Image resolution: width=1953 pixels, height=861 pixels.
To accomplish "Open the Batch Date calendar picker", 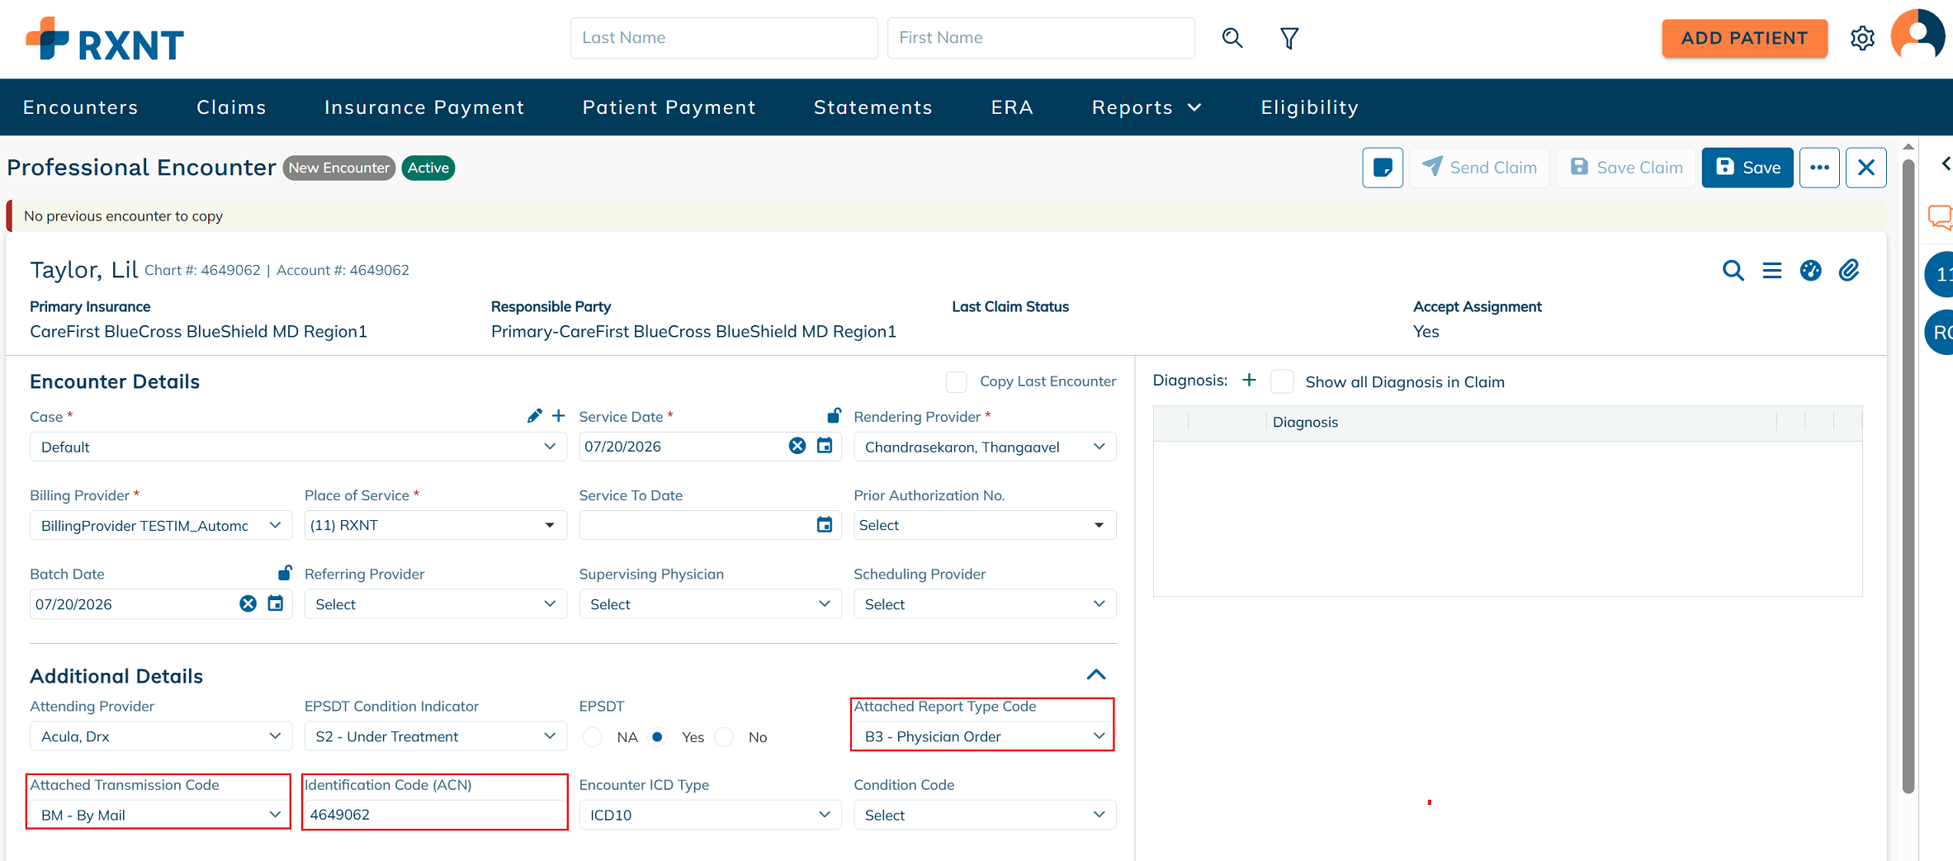I will click(275, 603).
